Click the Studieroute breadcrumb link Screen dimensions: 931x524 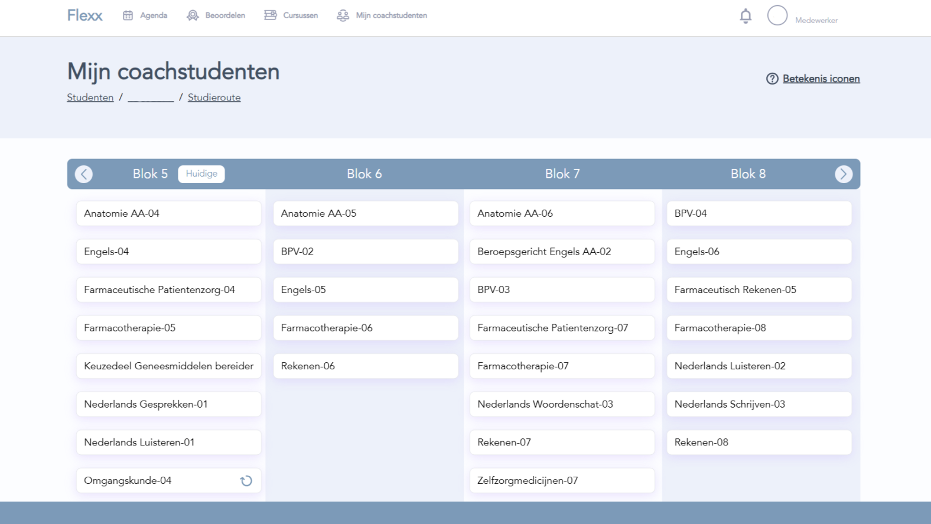214,97
